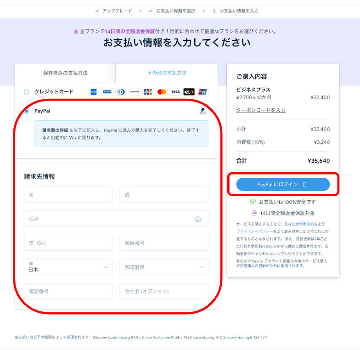
Task: Click the ¥3,240 tax amount
Action: point(322,142)
